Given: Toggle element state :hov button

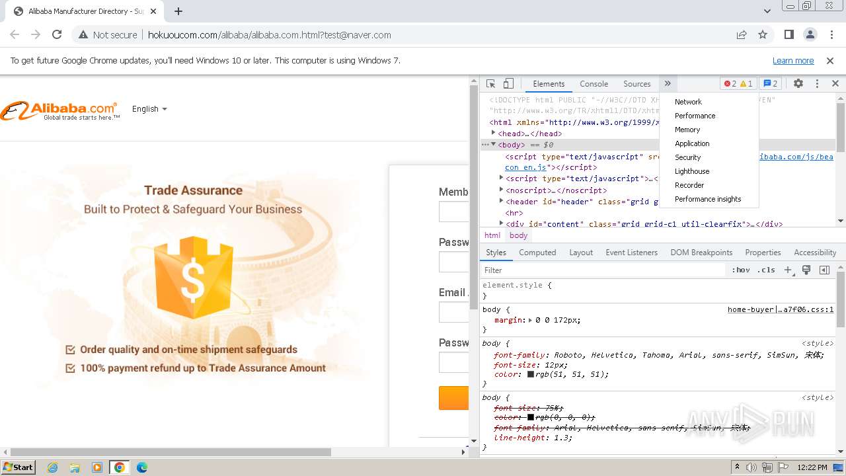Looking at the screenshot, I should (741, 270).
